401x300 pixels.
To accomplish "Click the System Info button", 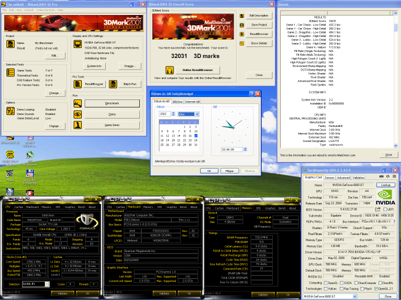I will [94, 66].
